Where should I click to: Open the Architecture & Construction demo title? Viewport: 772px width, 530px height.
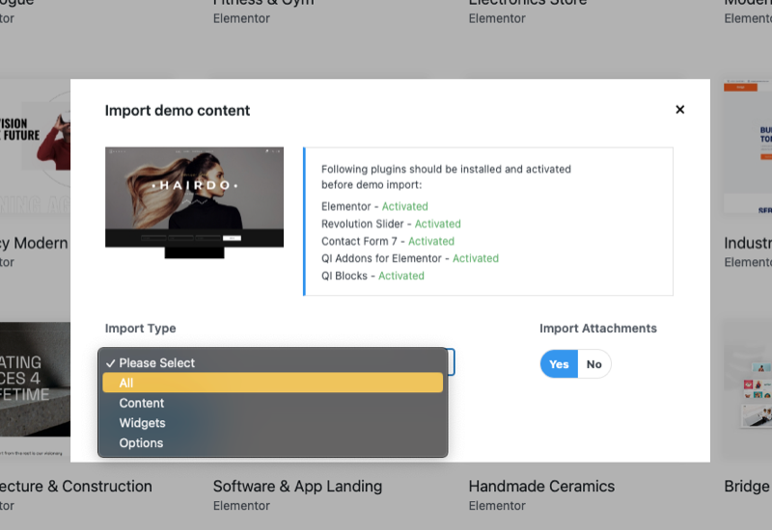(x=76, y=487)
